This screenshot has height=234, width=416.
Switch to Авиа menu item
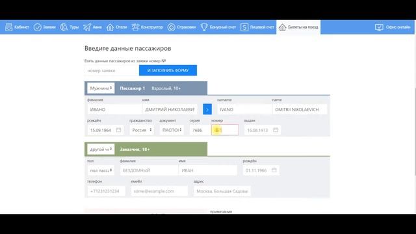point(97,27)
